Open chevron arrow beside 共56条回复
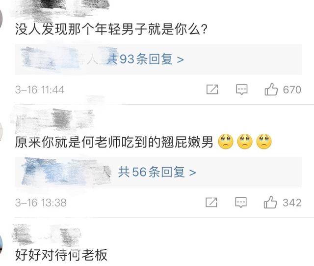Image resolution: width=314 pixels, height=266 pixels. tap(193, 173)
